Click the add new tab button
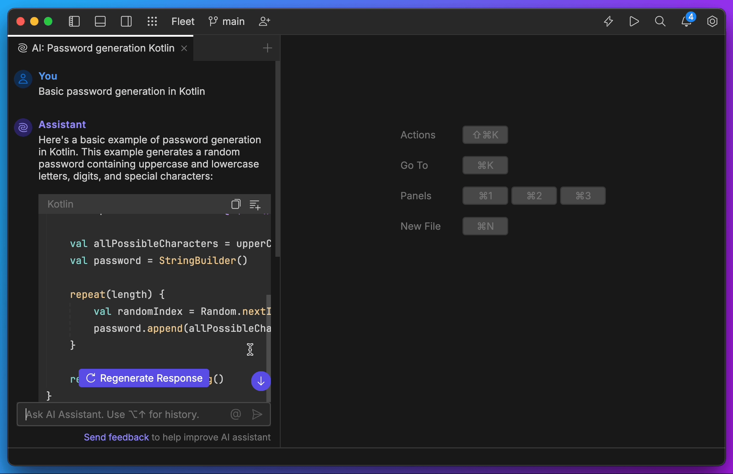The height and width of the screenshot is (474, 733). point(267,47)
